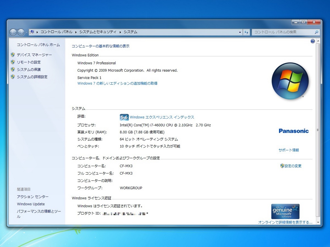330x247 pixels.
Task: Open システムの保護 link
Action: 29,69
